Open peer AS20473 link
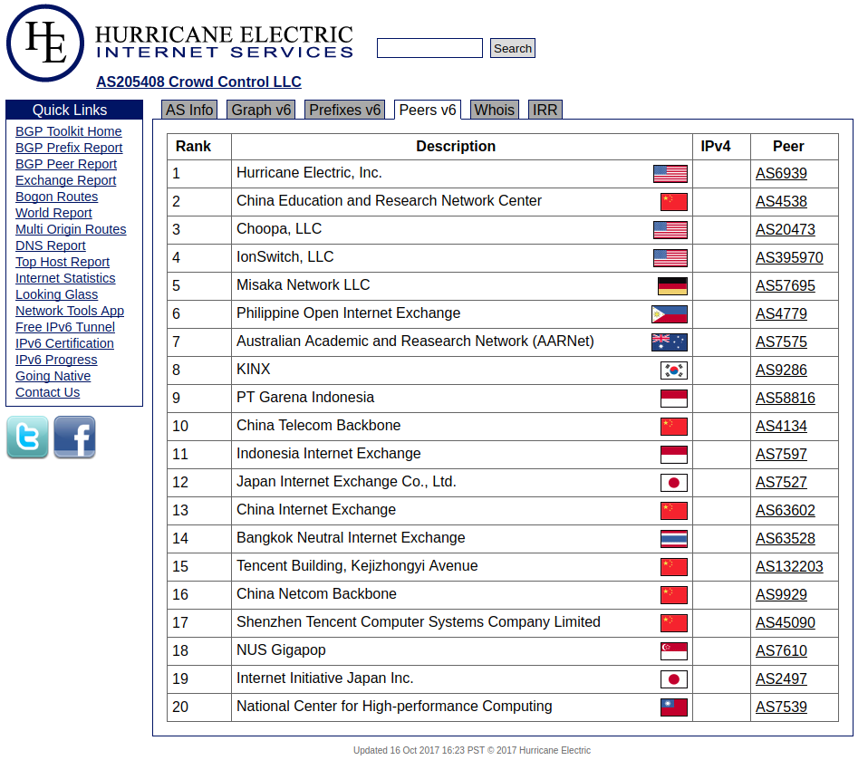 tap(786, 230)
